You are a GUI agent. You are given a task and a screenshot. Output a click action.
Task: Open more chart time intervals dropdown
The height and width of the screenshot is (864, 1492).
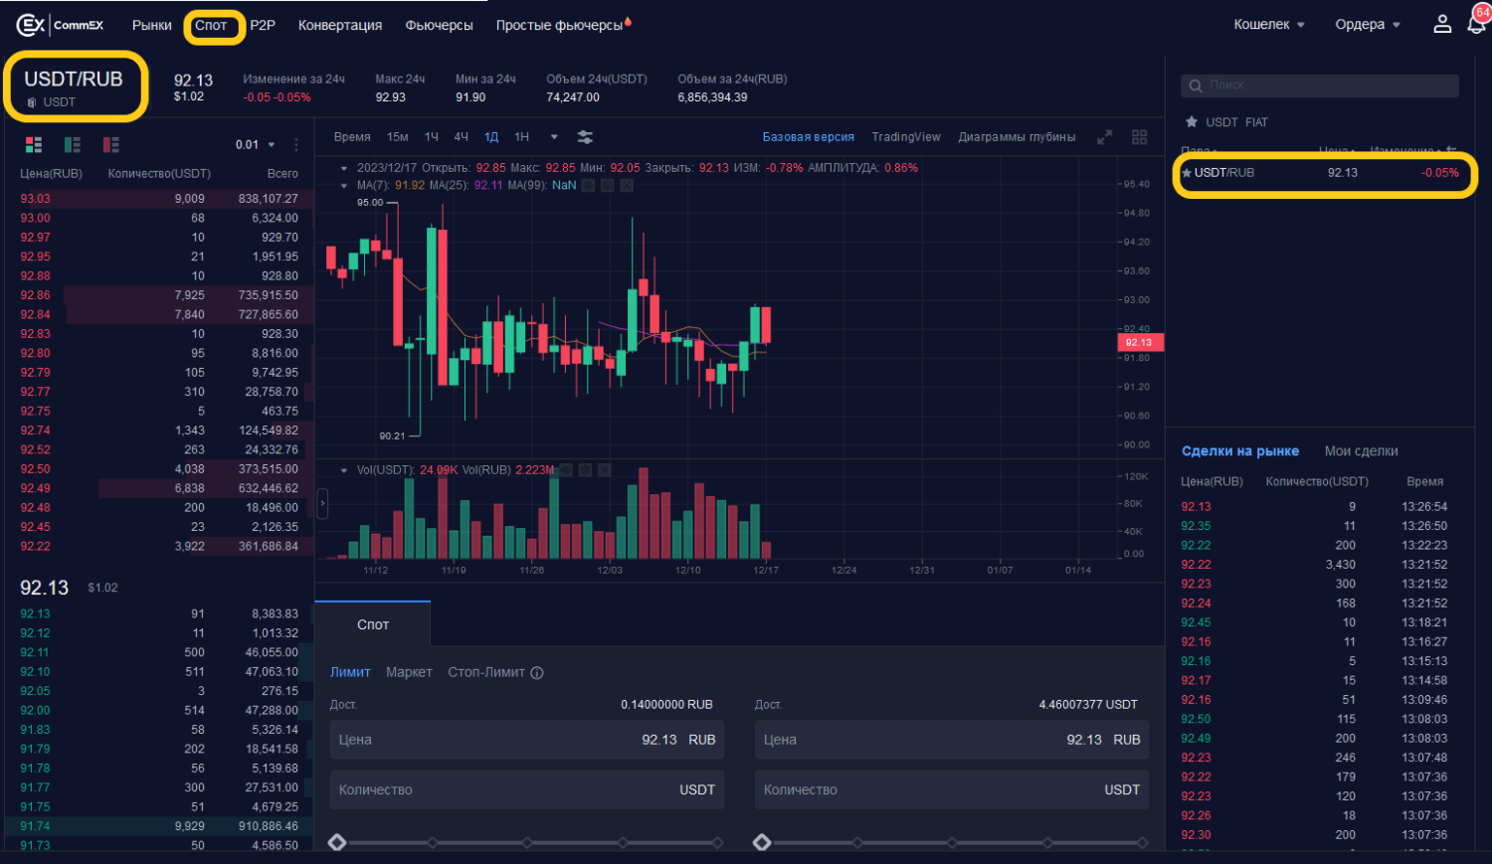tap(554, 137)
